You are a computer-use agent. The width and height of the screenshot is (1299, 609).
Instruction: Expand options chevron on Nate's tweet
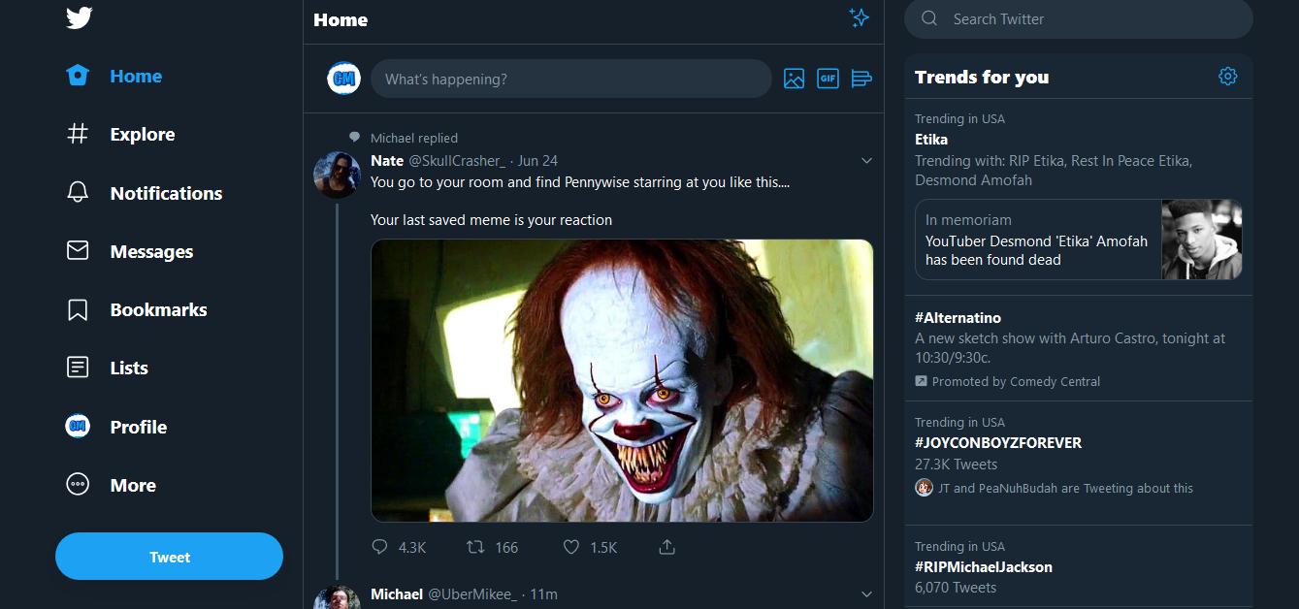coord(866,161)
